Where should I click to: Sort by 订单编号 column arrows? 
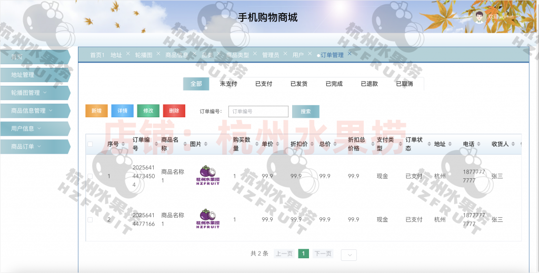pos(156,144)
